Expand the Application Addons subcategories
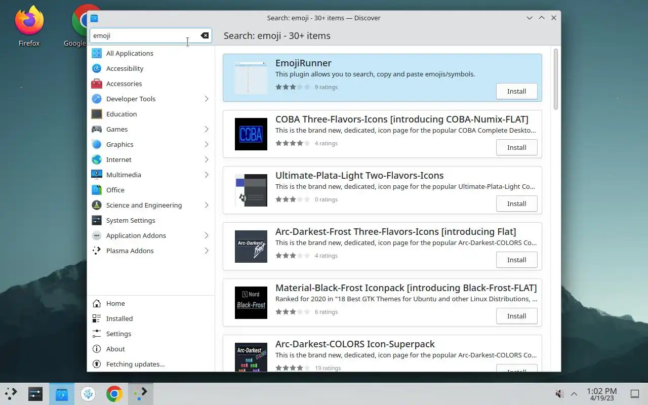This screenshot has width=648, height=405. 207,235
